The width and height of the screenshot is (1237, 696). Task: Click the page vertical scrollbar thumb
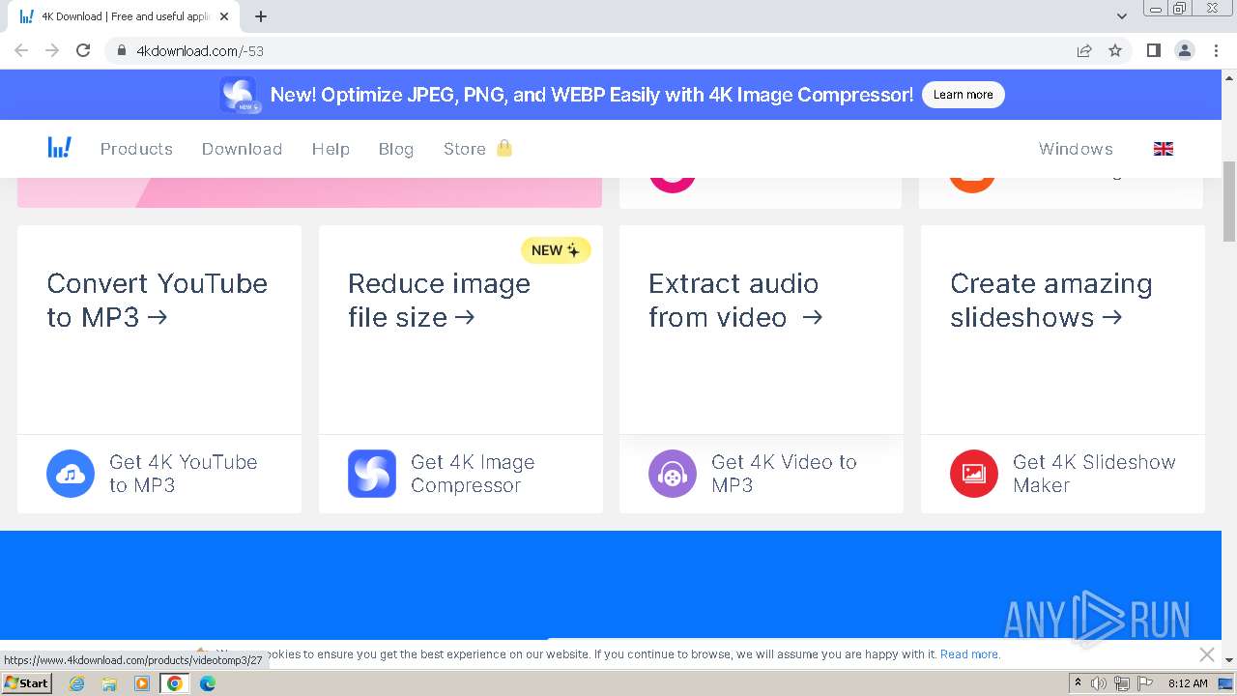(x=1229, y=201)
